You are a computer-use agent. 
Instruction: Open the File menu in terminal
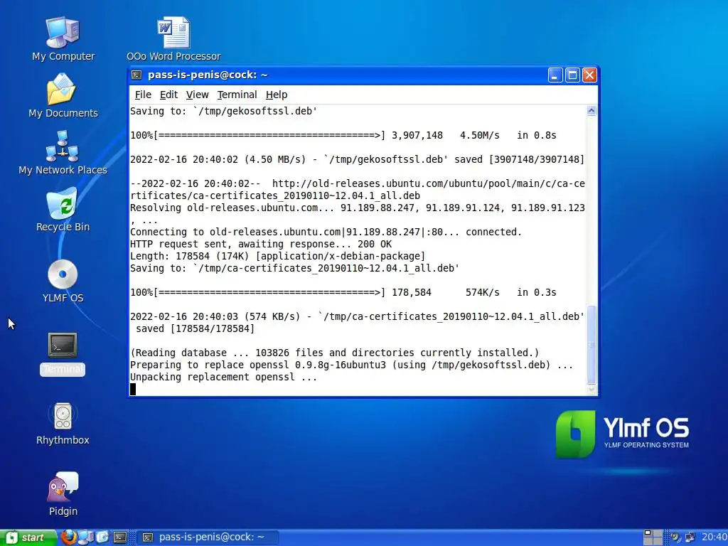[143, 95]
